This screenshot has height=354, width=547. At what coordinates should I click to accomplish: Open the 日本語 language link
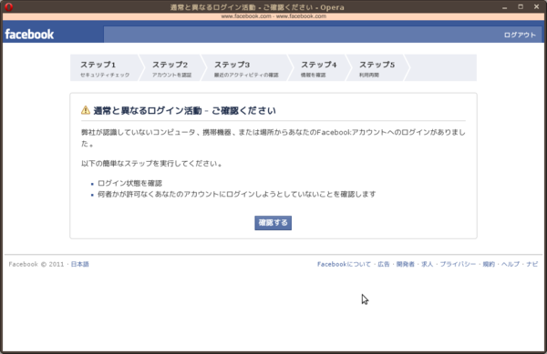click(80, 264)
